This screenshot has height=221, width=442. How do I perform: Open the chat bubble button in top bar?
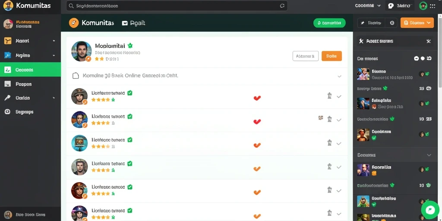391,6
